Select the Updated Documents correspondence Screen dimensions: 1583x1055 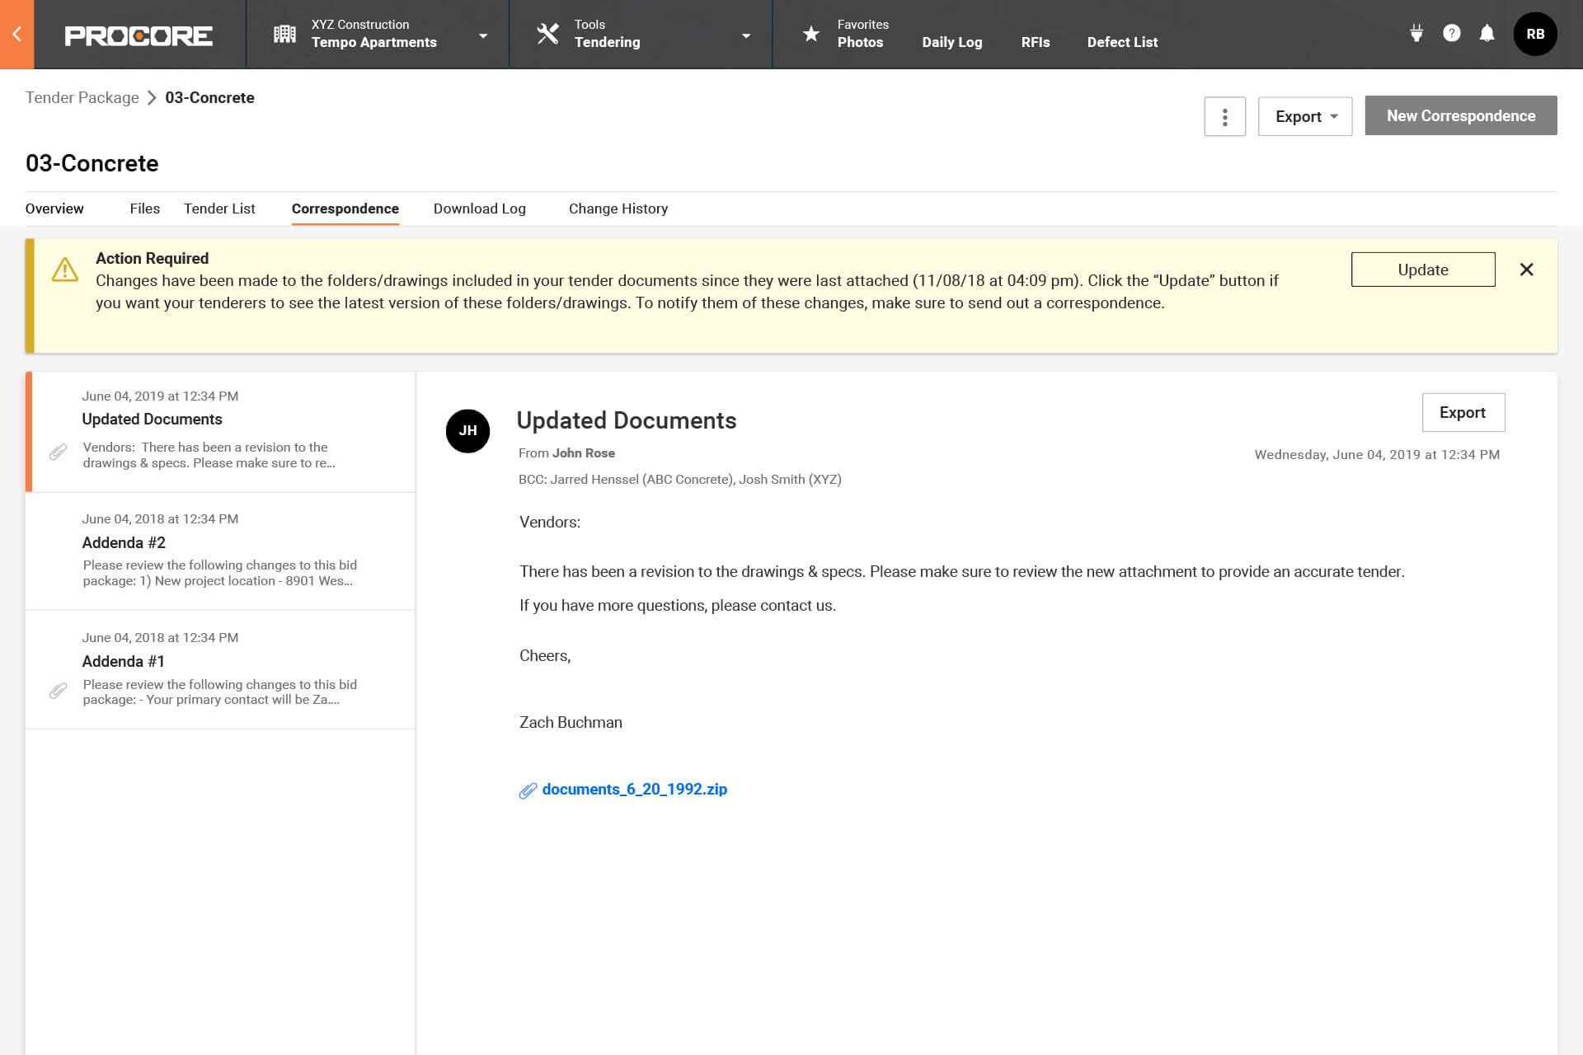coord(220,431)
